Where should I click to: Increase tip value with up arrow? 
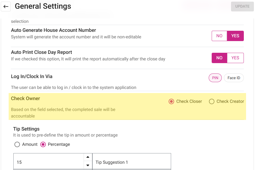point(88,157)
